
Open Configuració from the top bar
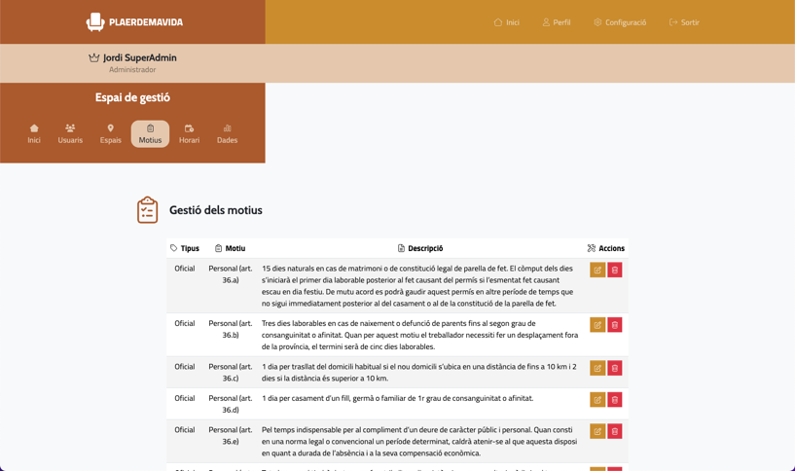pos(620,22)
